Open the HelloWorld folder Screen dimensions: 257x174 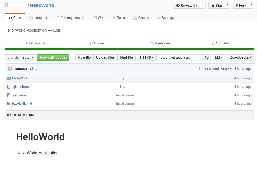20,78
